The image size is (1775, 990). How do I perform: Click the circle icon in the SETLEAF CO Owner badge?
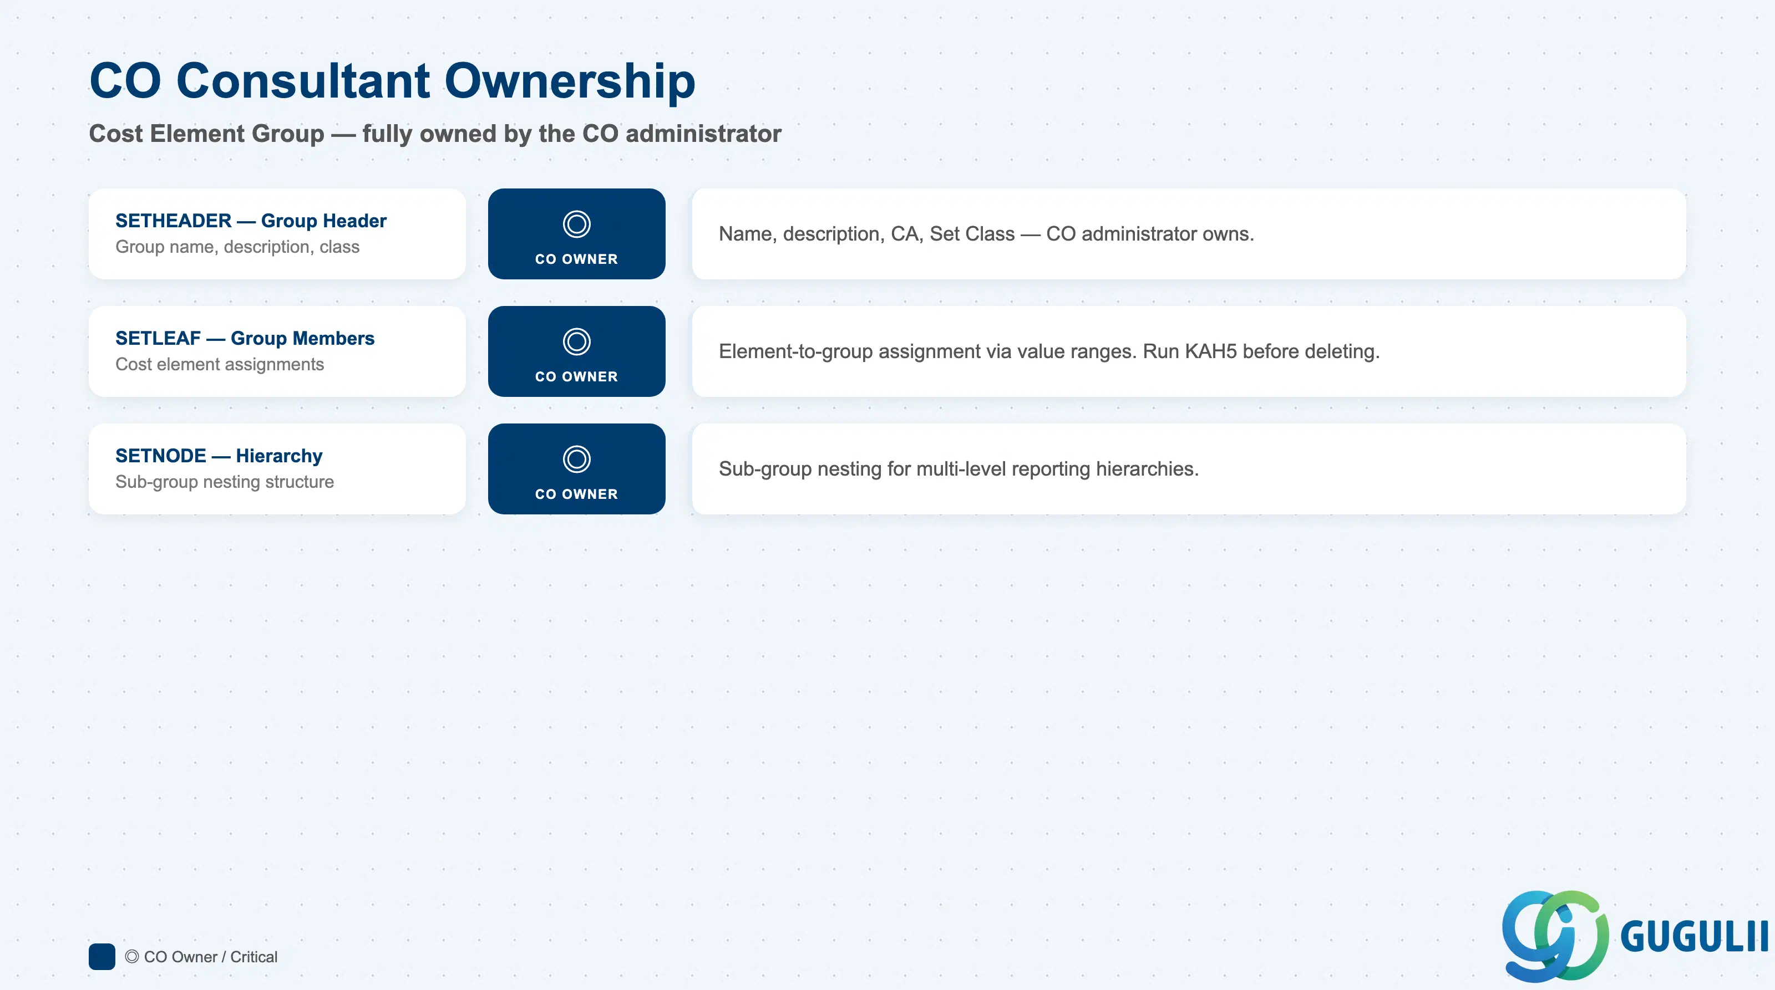tap(576, 341)
